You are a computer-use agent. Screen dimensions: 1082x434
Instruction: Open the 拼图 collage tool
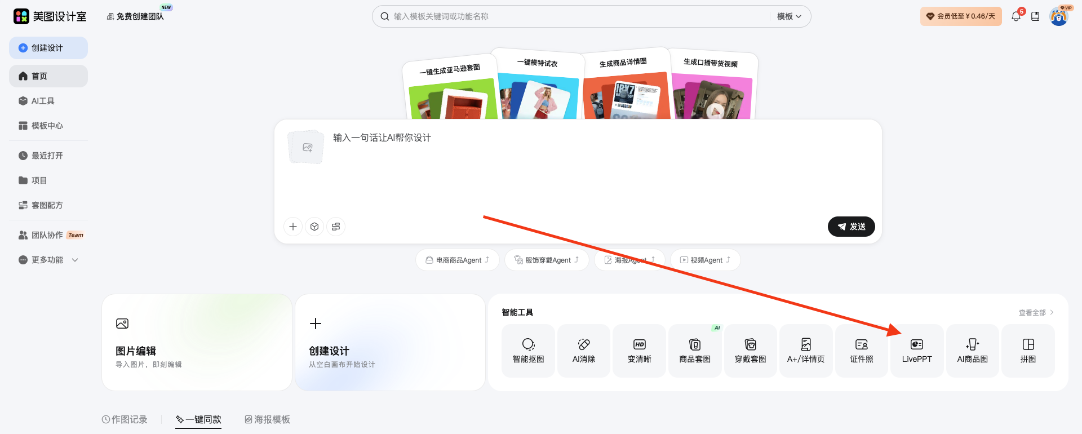[1028, 351]
